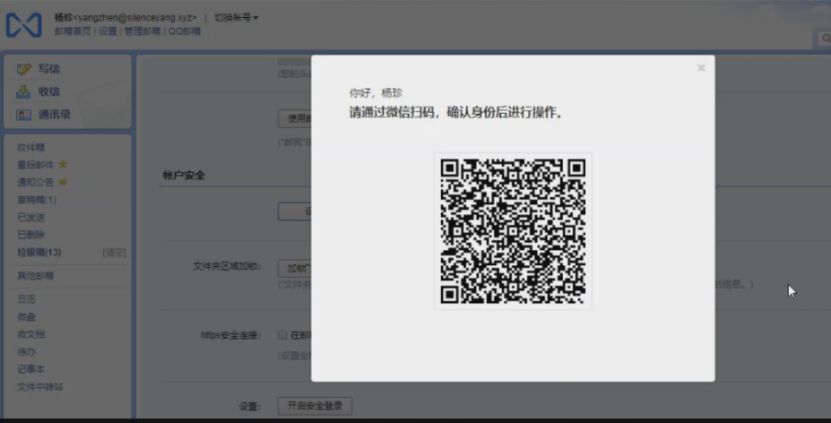Click the 管理邮箱 link in the header
The image size is (831, 423).
(143, 30)
